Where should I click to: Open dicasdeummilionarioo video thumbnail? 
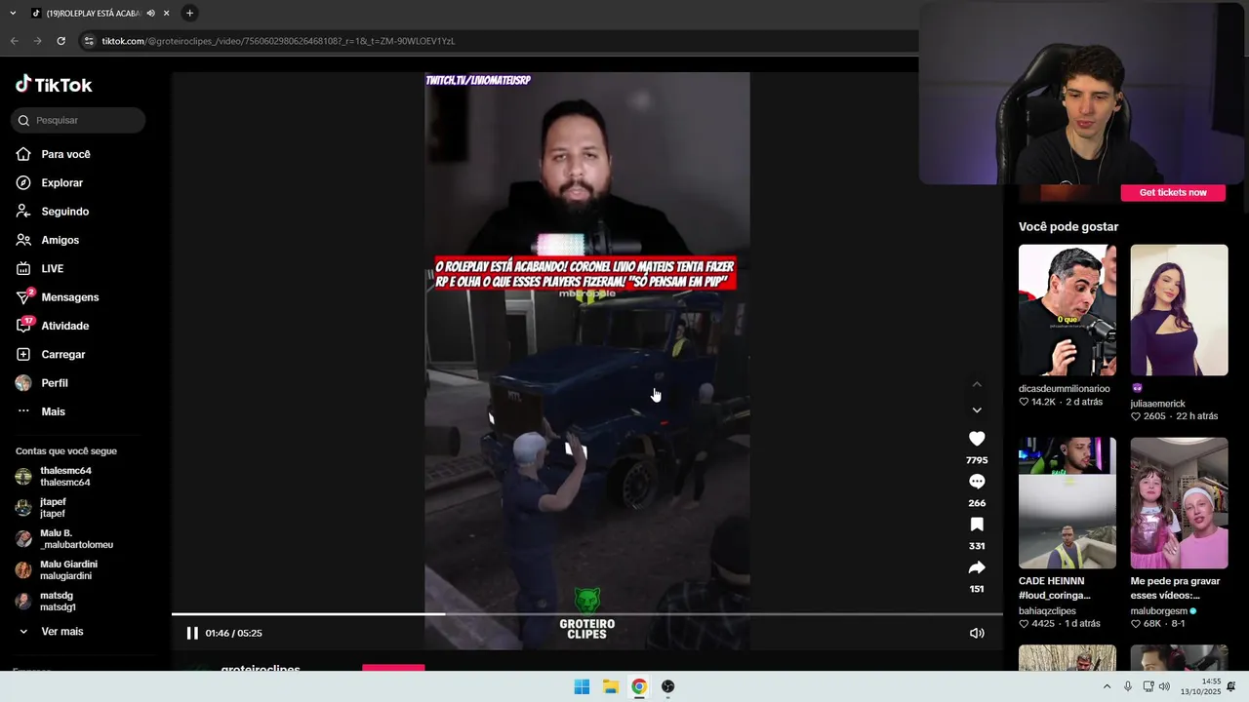click(x=1068, y=310)
